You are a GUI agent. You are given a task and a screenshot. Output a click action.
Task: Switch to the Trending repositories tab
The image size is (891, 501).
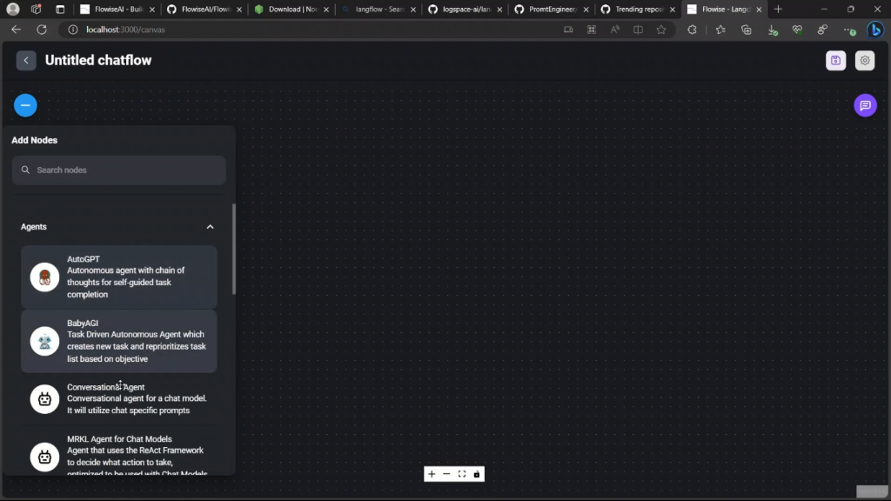coord(636,9)
